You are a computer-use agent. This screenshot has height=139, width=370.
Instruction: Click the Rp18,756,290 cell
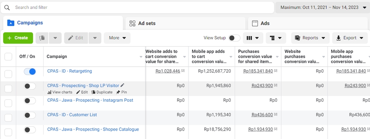pyautogui.click(x=217, y=129)
